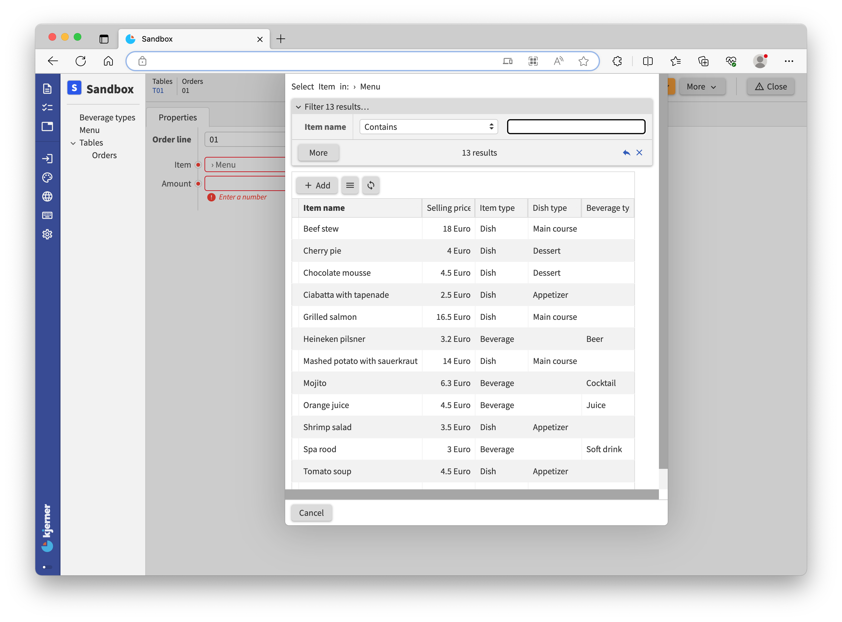Click the Close button at top right

[771, 87]
